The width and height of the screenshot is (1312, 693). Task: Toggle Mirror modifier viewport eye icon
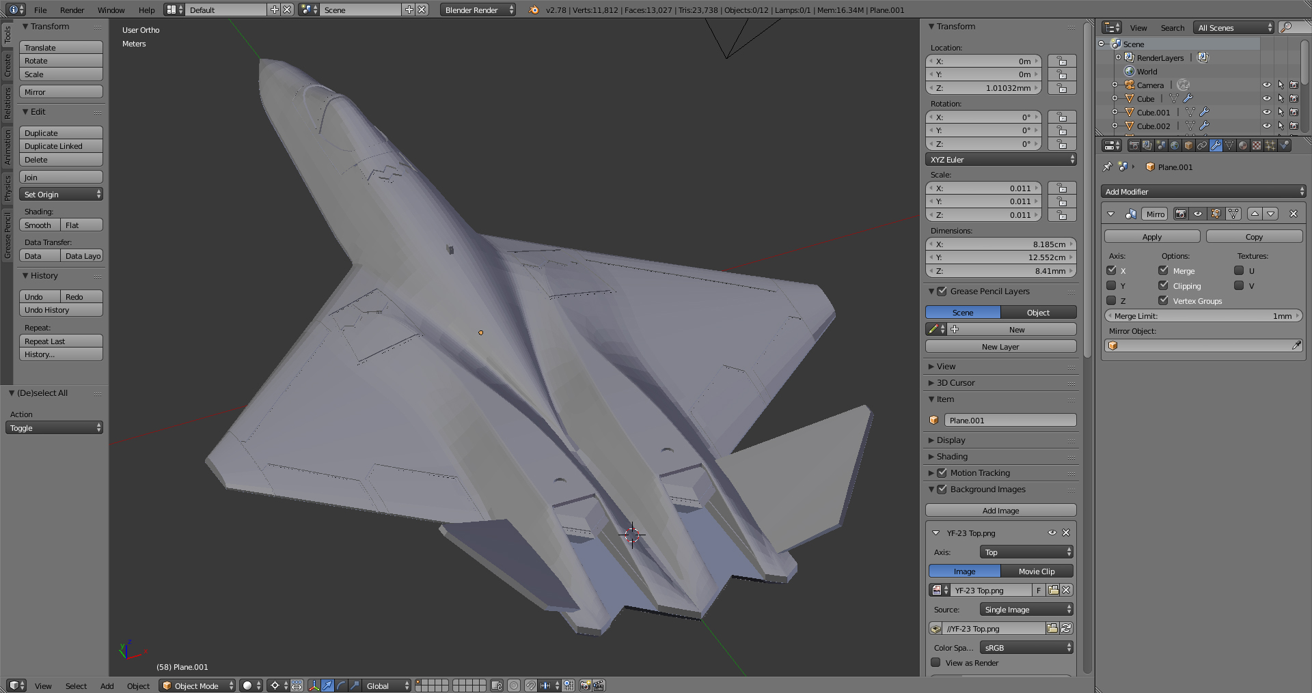coord(1198,214)
